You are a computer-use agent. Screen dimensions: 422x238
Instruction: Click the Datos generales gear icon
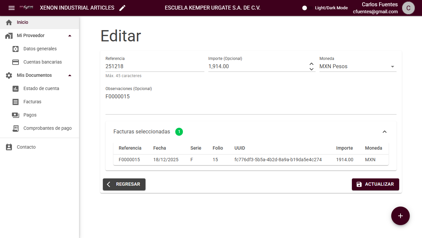(x=16, y=49)
